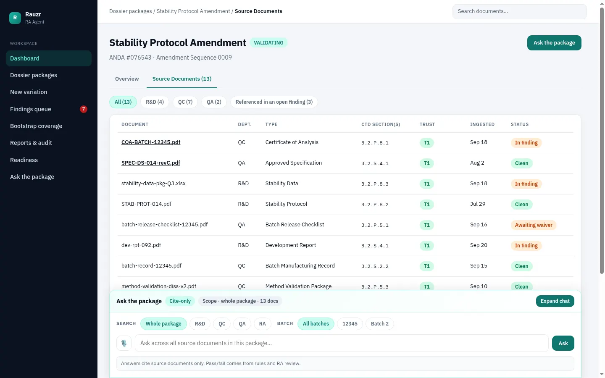
Task: Filter documents by QC (7)
Action: [185, 102]
